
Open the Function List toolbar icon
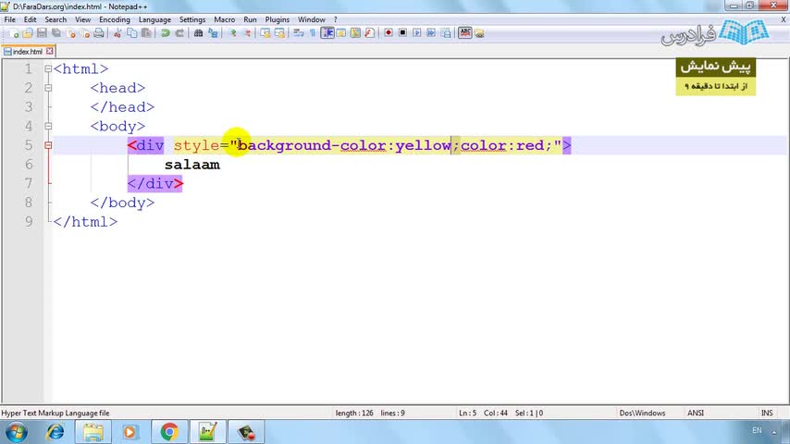coord(369,33)
